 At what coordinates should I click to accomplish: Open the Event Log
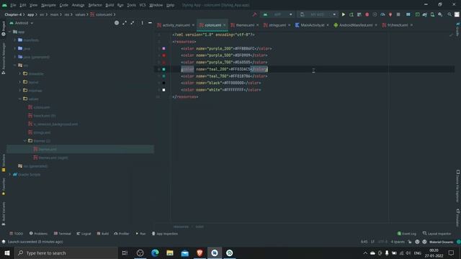coord(407,234)
